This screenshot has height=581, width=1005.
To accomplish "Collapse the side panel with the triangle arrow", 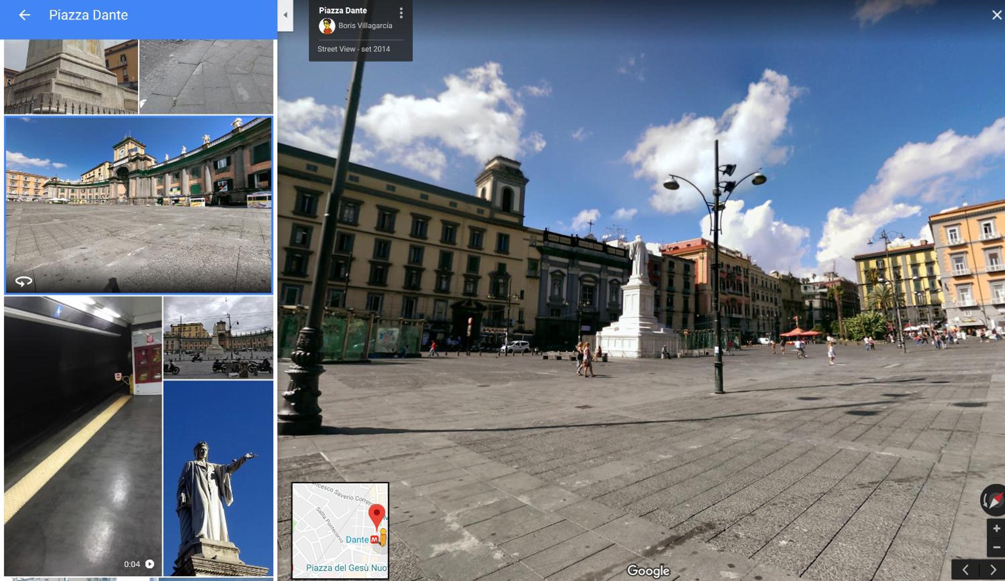I will pyautogui.click(x=285, y=15).
